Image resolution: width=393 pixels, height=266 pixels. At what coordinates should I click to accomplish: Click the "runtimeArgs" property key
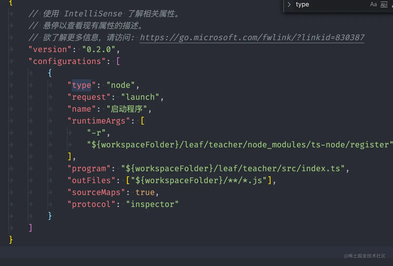click(99, 121)
